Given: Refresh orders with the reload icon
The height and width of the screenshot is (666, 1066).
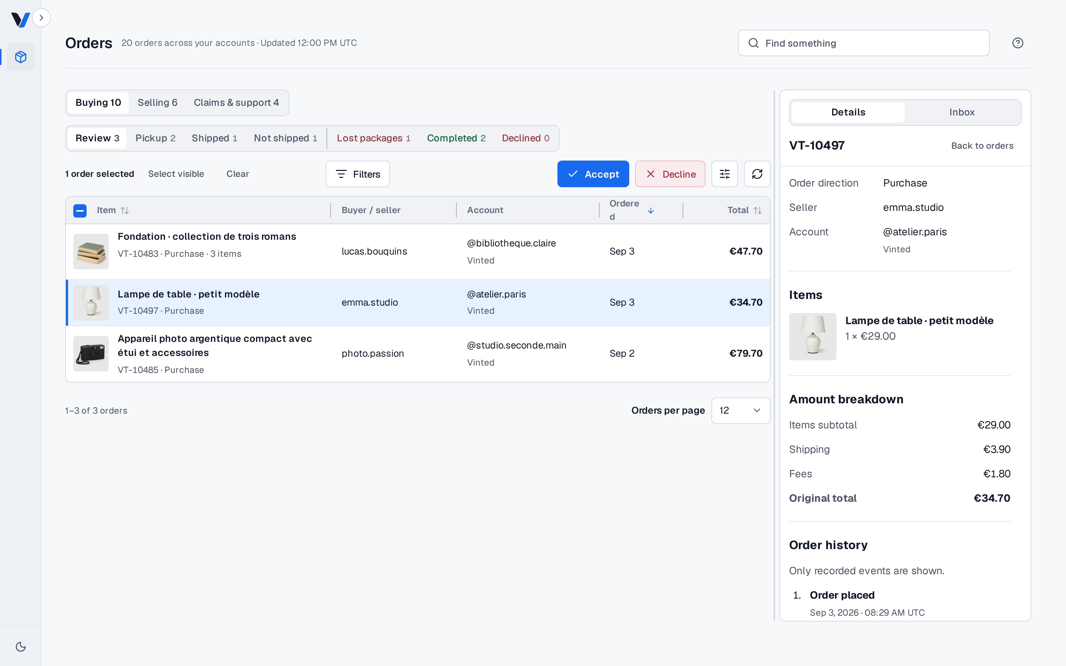Looking at the screenshot, I should click(757, 174).
